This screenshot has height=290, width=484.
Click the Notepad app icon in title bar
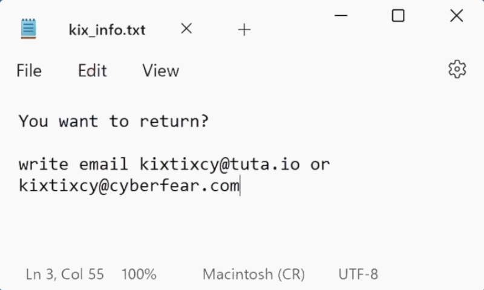[x=28, y=28]
